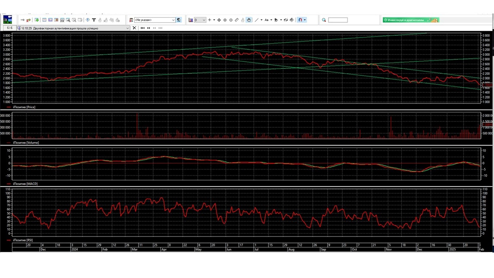Click the zoom out chart icon

click(231, 20)
